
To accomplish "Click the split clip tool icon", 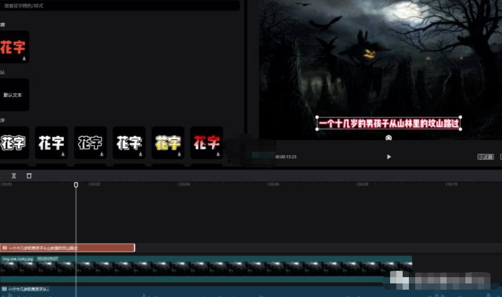I will (14, 176).
